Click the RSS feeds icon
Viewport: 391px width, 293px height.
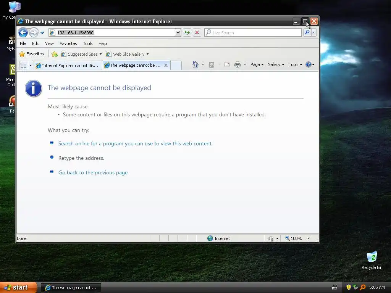212,65
